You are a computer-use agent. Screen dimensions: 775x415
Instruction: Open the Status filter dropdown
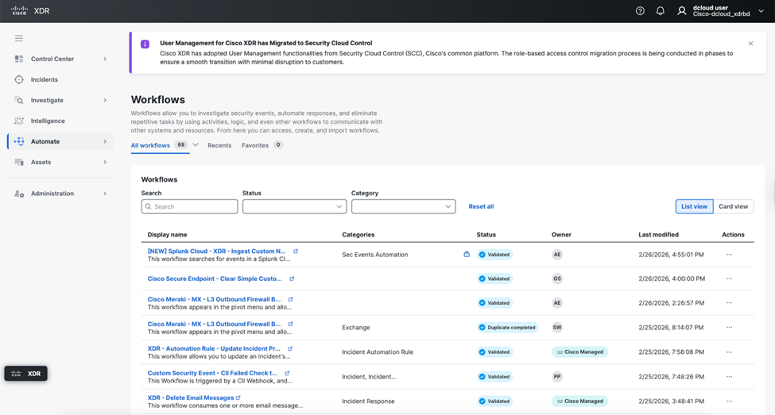(294, 206)
